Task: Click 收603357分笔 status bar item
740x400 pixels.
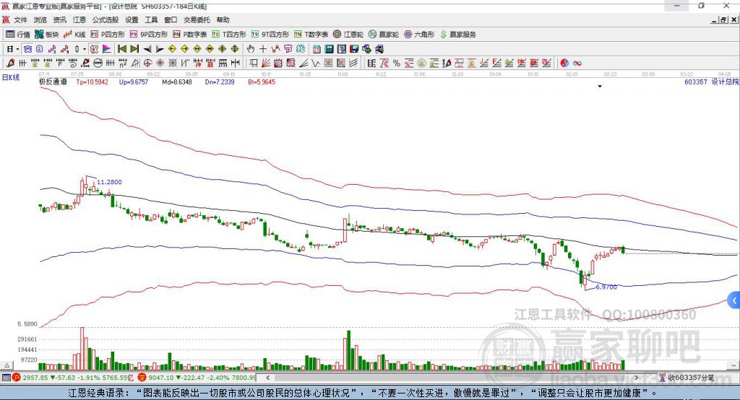Action: tap(687, 378)
